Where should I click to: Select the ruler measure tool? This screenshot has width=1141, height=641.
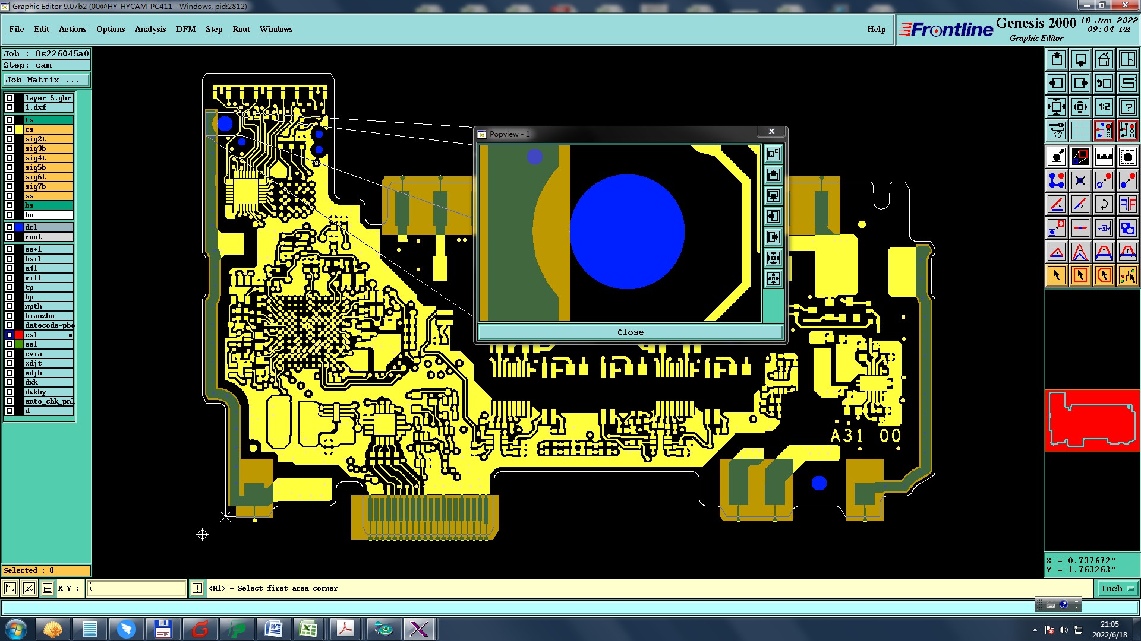point(1104,157)
